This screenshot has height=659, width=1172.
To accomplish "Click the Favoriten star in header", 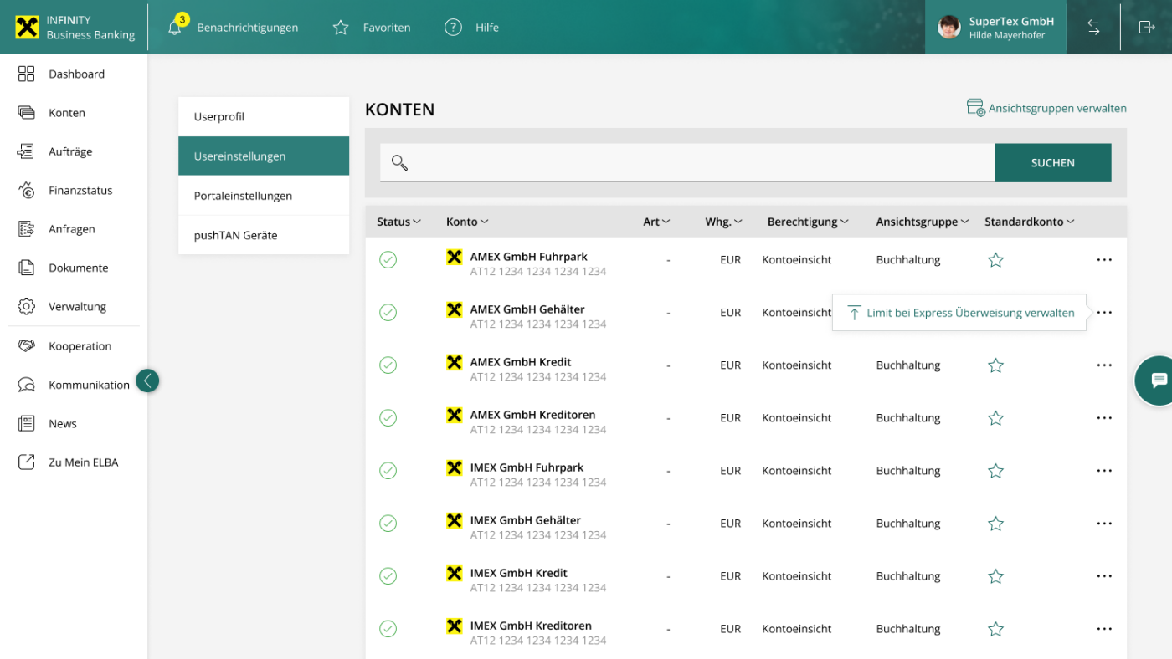I will click(x=341, y=28).
